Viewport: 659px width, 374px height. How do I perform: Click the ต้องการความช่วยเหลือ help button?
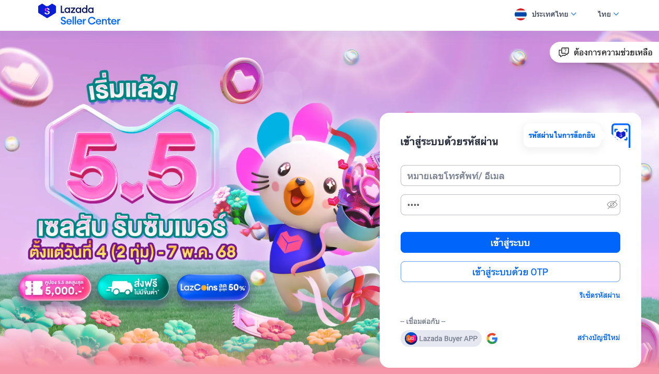click(604, 52)
